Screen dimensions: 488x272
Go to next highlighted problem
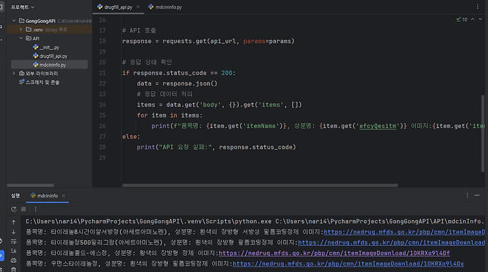coord(480,19)
